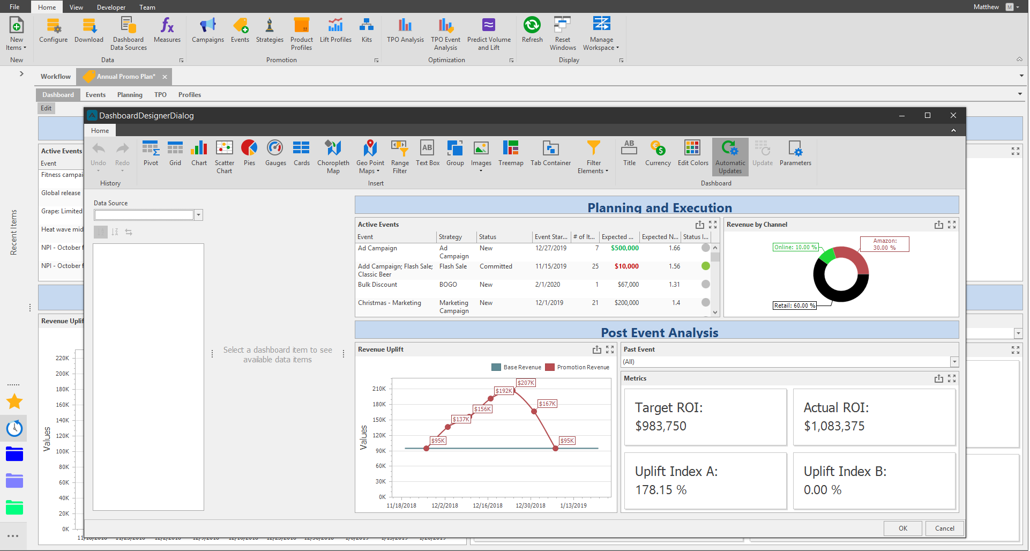Add a Chart item to dashboard

point(199,153)
